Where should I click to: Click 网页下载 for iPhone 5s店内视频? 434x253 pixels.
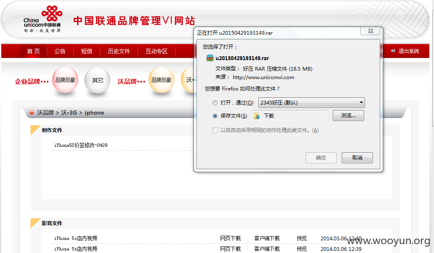pyautogui.click(x=230, y=249)
